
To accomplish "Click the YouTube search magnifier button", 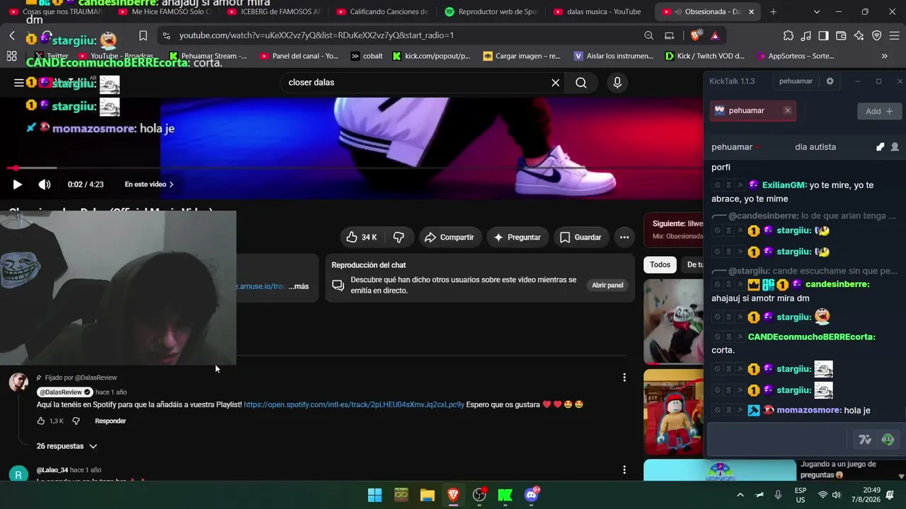I will 581,83.
